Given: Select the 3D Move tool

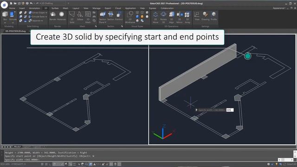Looking at the screenshot, I should (155, 17).
